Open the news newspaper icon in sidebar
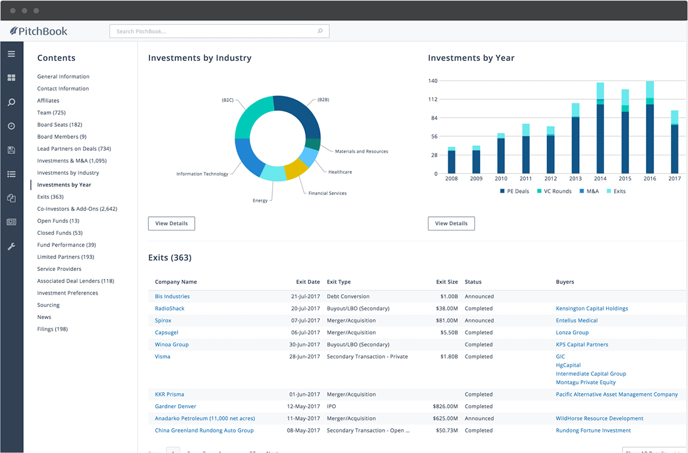688x453 pixels. pyautogui.click(x=12, y=222)
